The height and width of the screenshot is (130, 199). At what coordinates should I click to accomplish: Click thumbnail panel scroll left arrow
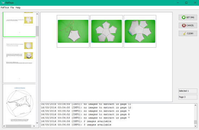[4, 126]
